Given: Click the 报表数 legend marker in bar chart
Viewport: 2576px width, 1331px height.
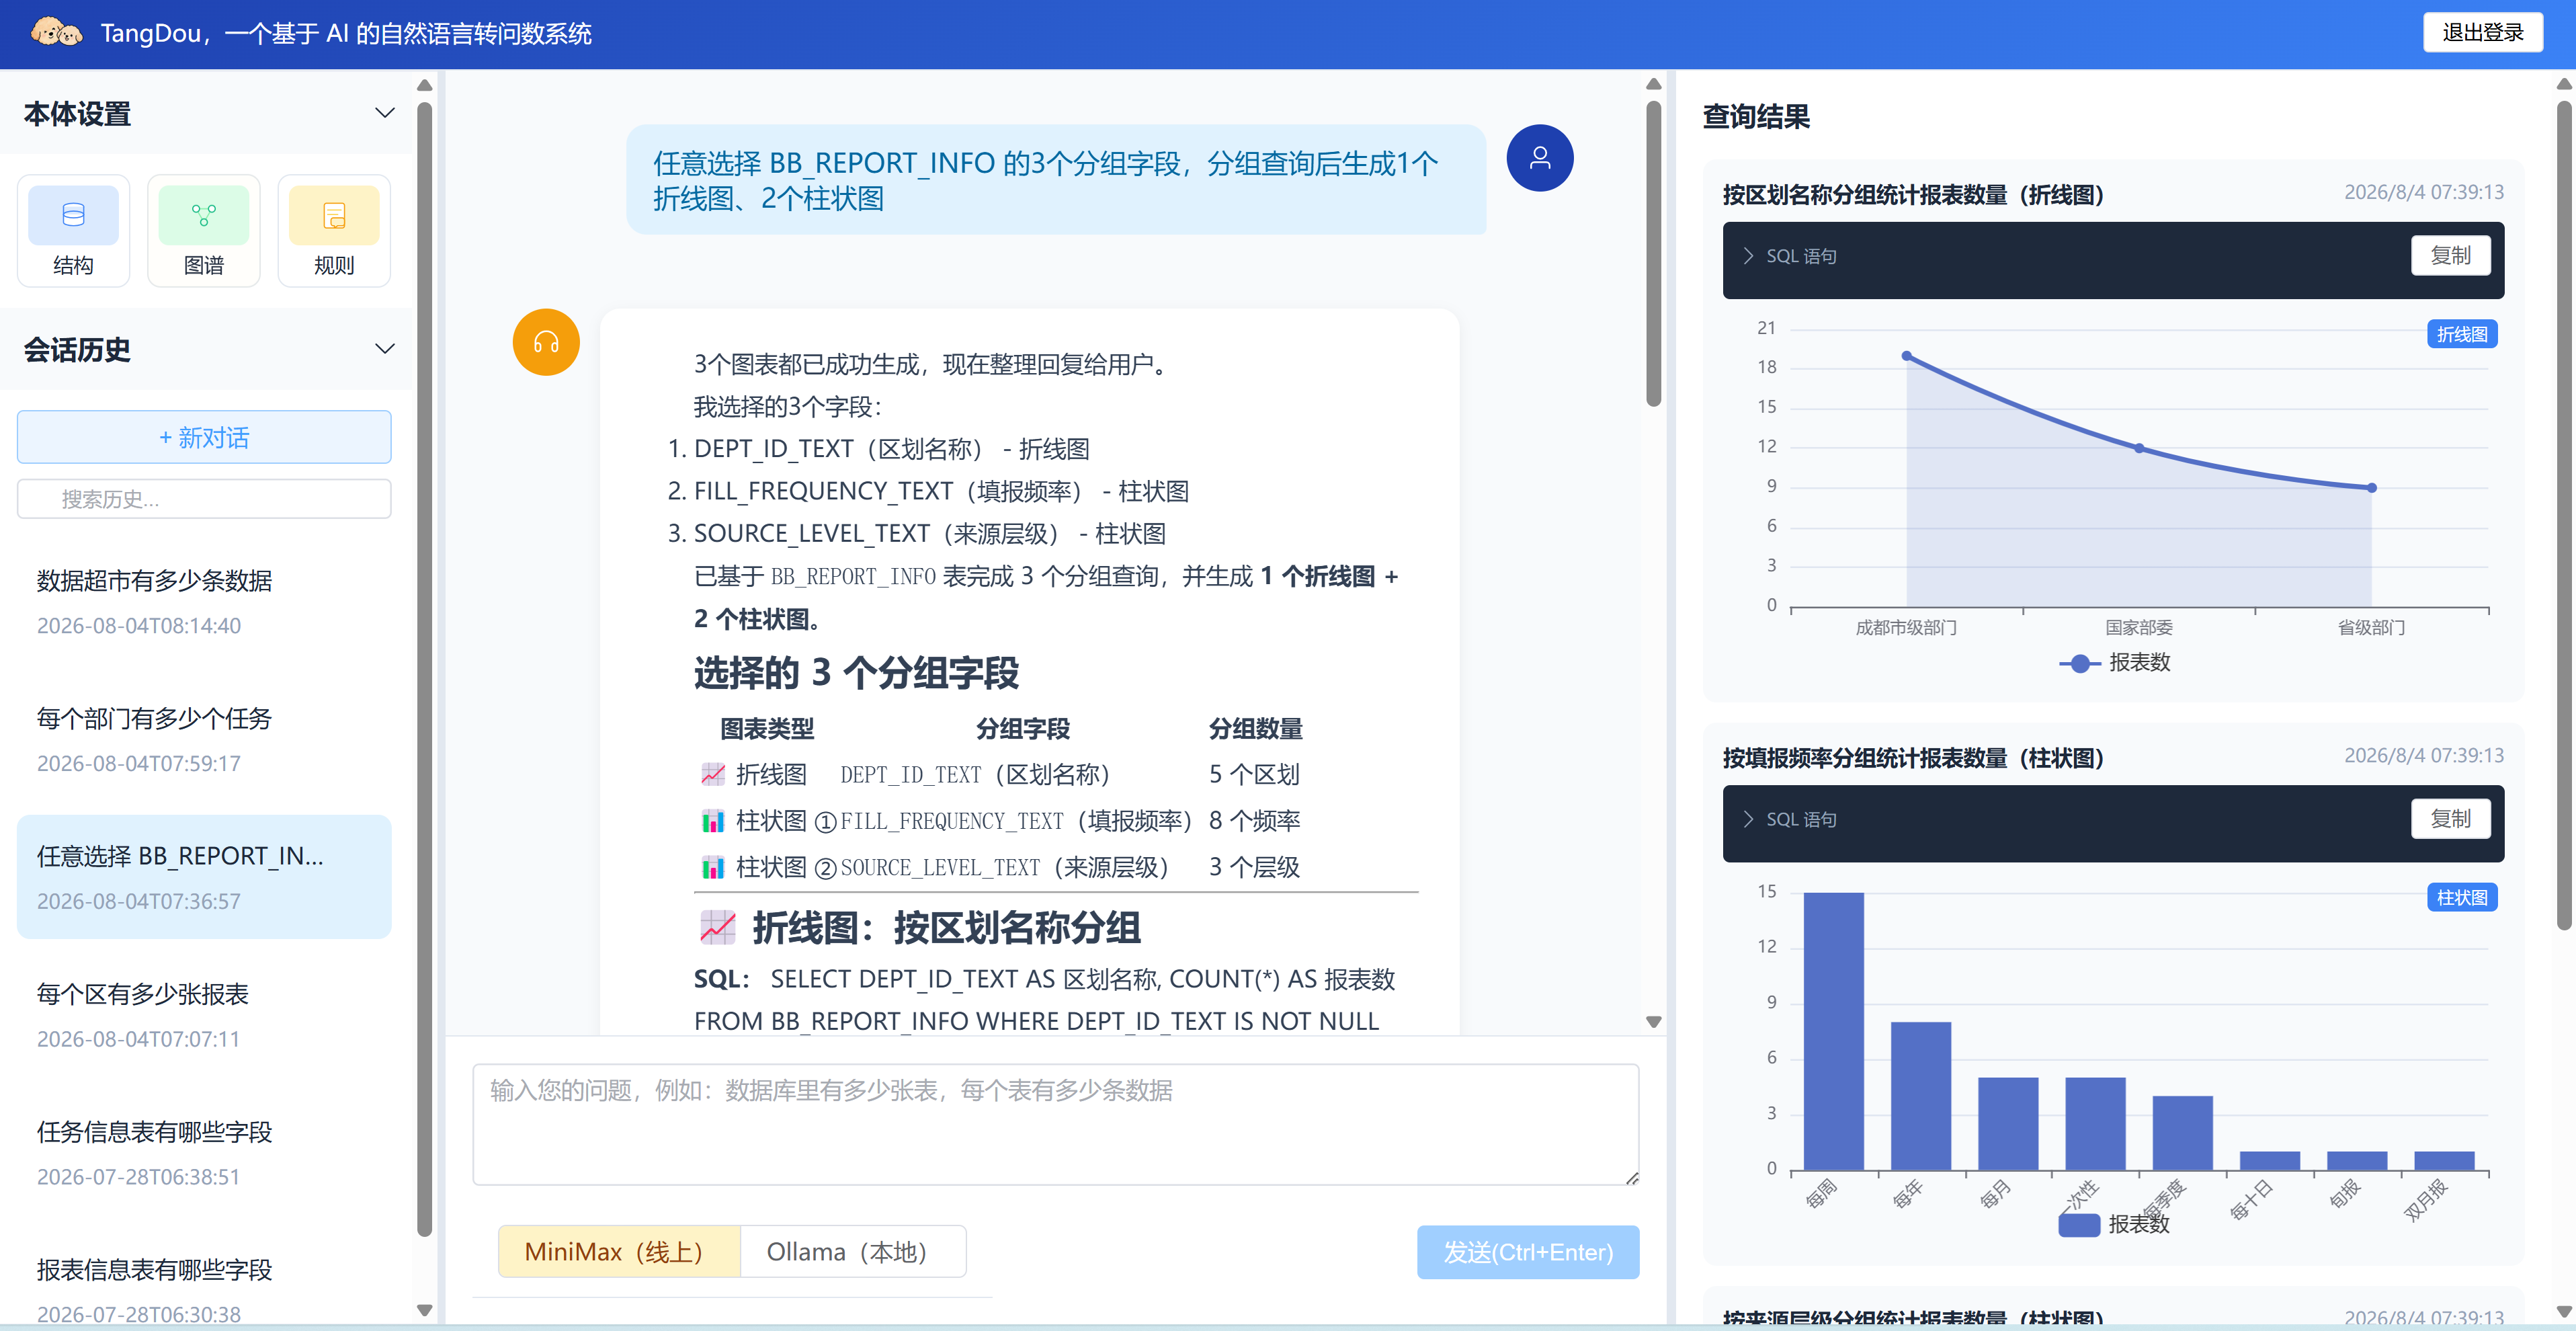Looking at the screenshot, I should pos(2079,1224).
